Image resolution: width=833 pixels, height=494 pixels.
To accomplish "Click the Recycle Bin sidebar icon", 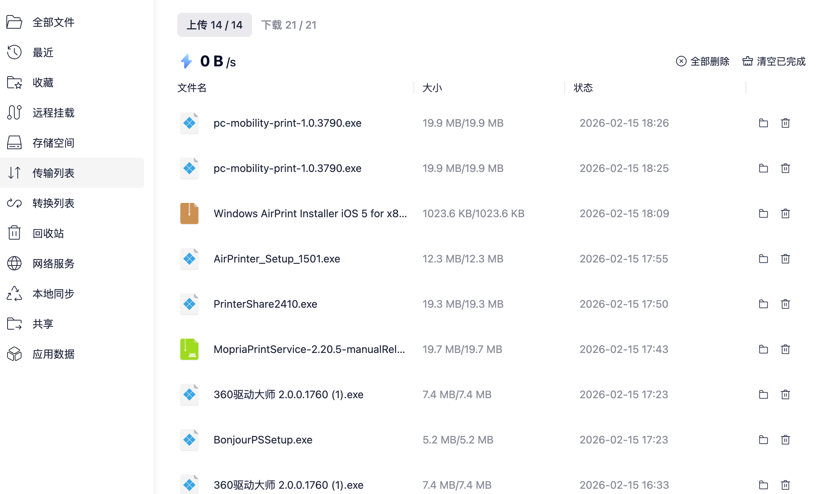I will pos(14,233).
